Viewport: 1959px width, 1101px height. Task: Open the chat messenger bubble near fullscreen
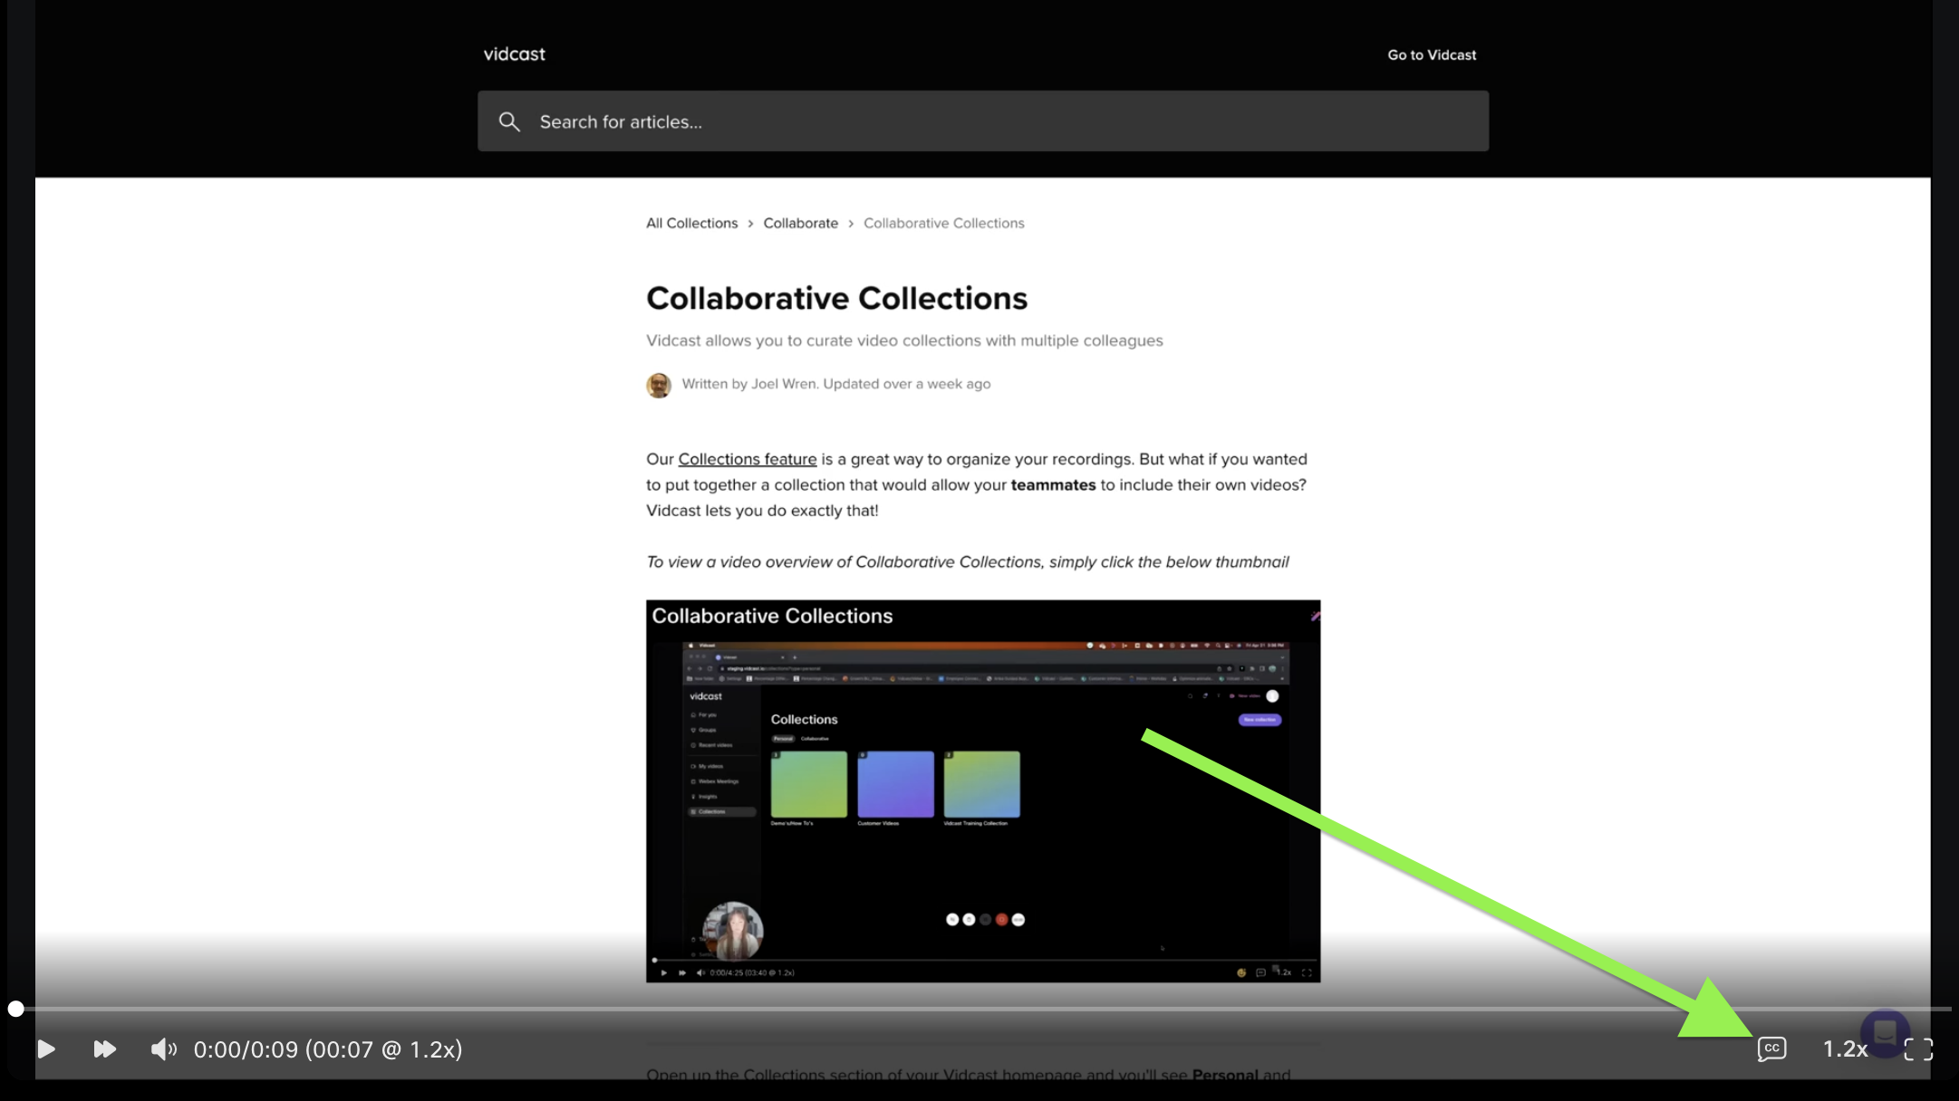[1885, 1033]
